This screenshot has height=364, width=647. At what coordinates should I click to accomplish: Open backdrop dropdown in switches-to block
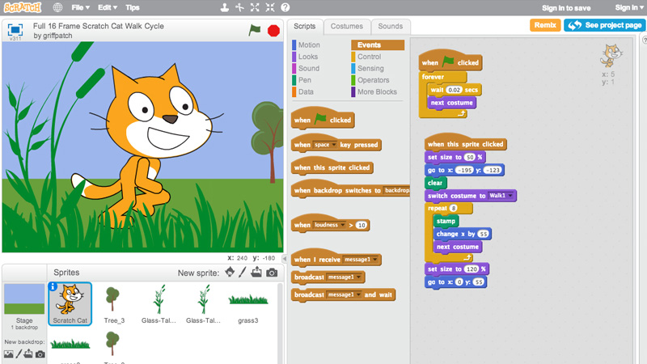(396, 190)
